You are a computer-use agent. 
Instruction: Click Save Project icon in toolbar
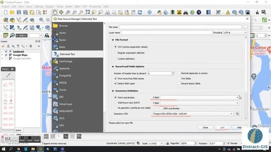click(x=19, y=12)
